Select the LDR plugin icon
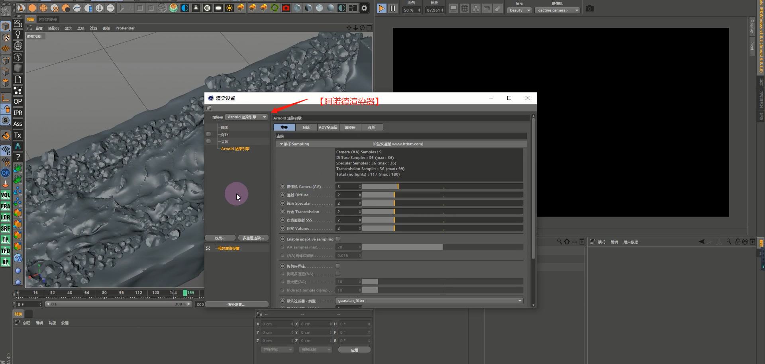This screenshot has width=765, height=364. pyautogui.click(x=6, y=217)
